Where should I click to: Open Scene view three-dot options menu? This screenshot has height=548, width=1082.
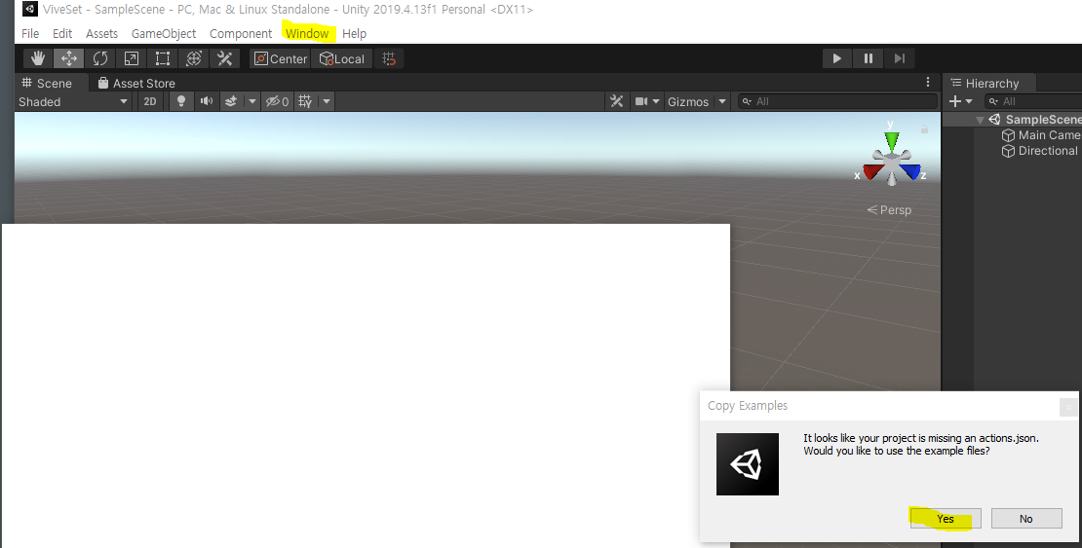[927, 82]
